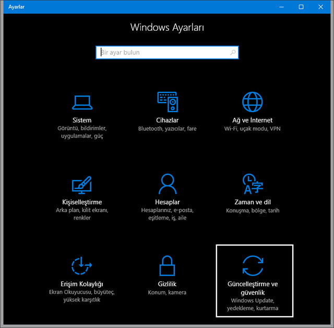Click 'Hesaplarınız, e-posta, eşitleme, iş, aile' text

point(168,214)
